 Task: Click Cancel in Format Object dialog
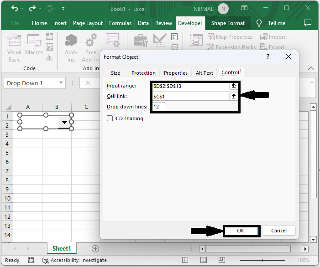tap(279, 231)
